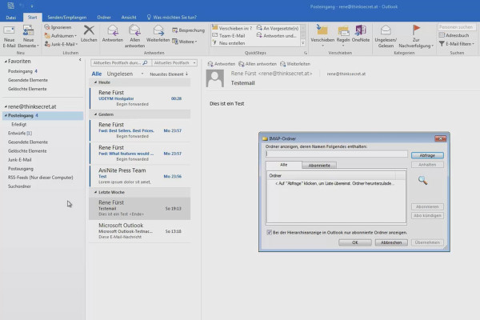Show Ungelesen messages filter
Image resolution: width=480 pixels, height=320 pixels.
coord(120,74)
